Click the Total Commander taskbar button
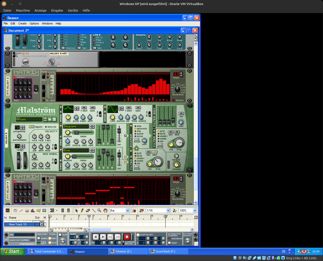This screenshot has width=323, height=261. point(47,252)
